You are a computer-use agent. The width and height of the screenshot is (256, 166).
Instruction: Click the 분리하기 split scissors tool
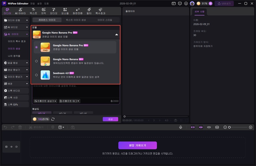(36, 127)
